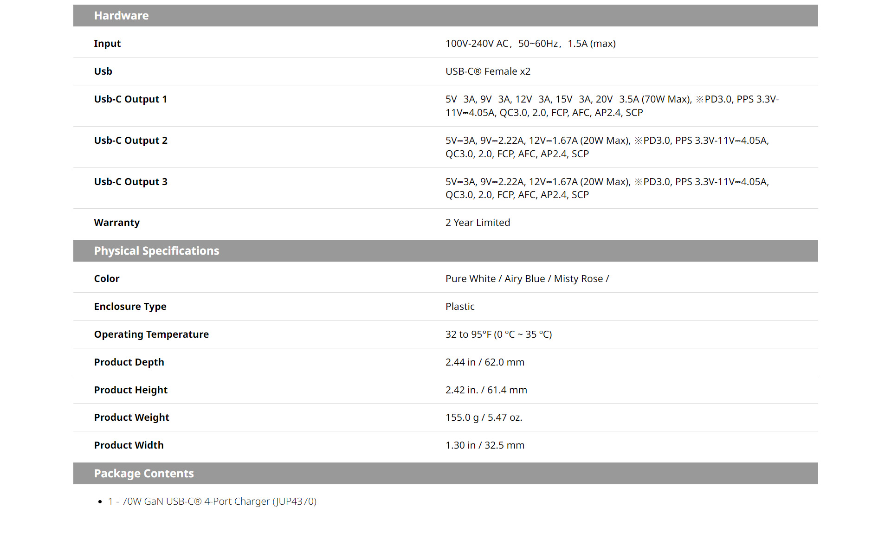Select the Usb-C Output 1 label
Viewport: 891px width, 533px height.
tap(130, 99)
